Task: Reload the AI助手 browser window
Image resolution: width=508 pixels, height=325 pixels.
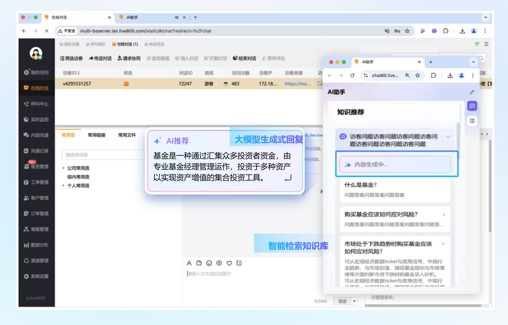Action: 352,76
